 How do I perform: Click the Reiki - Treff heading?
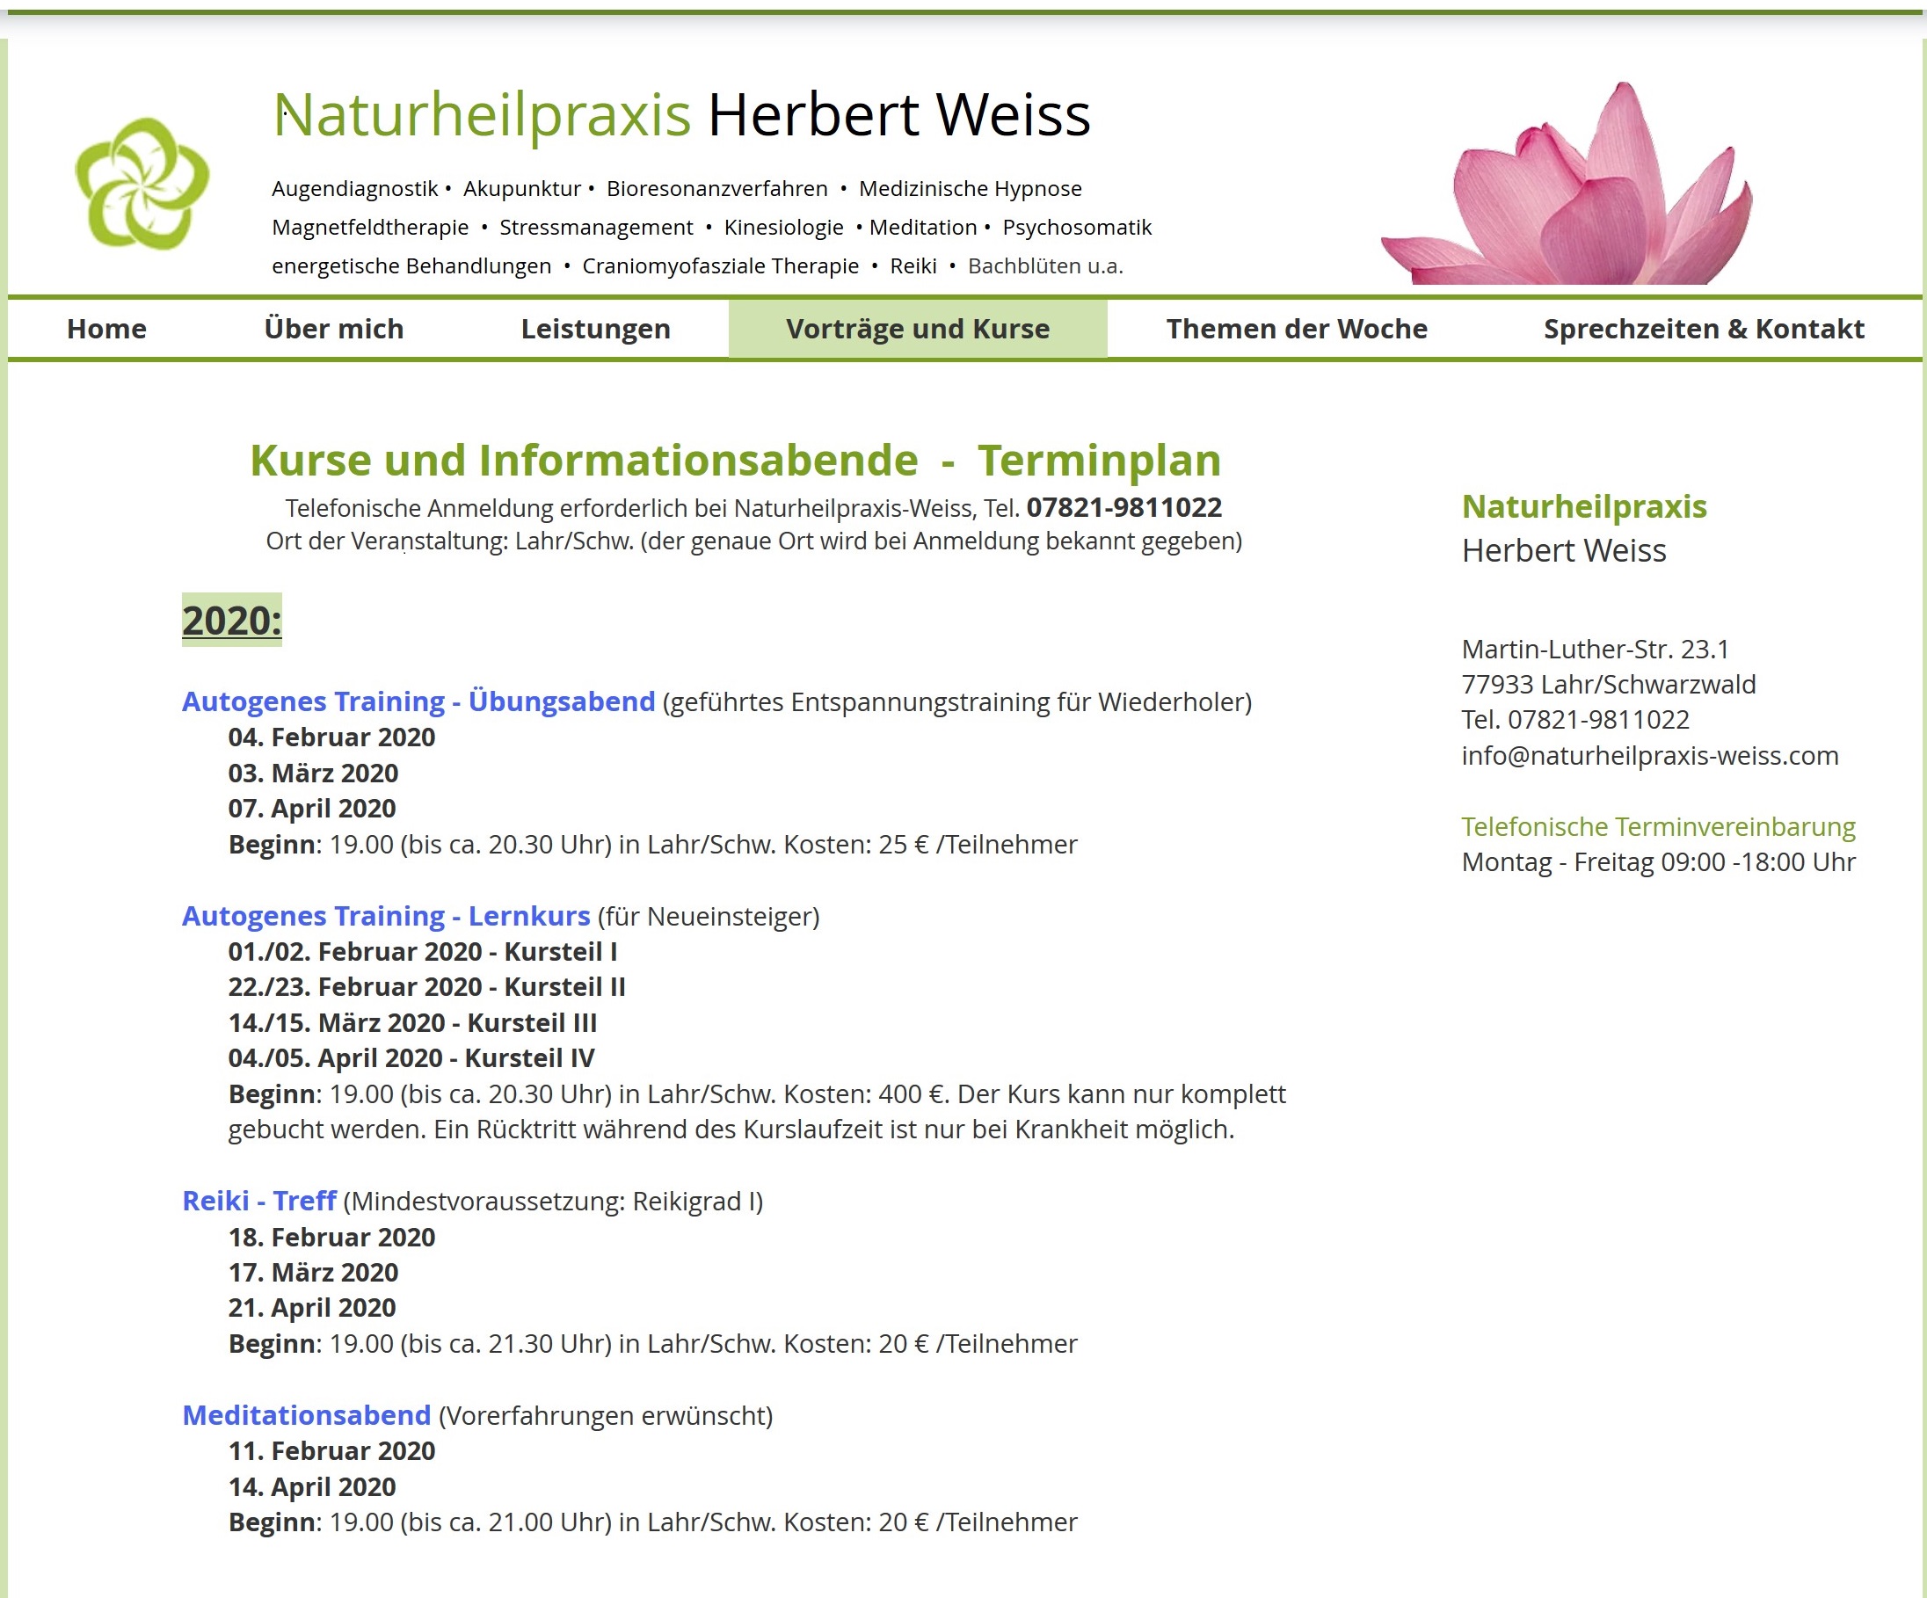tap(258, 1201)
